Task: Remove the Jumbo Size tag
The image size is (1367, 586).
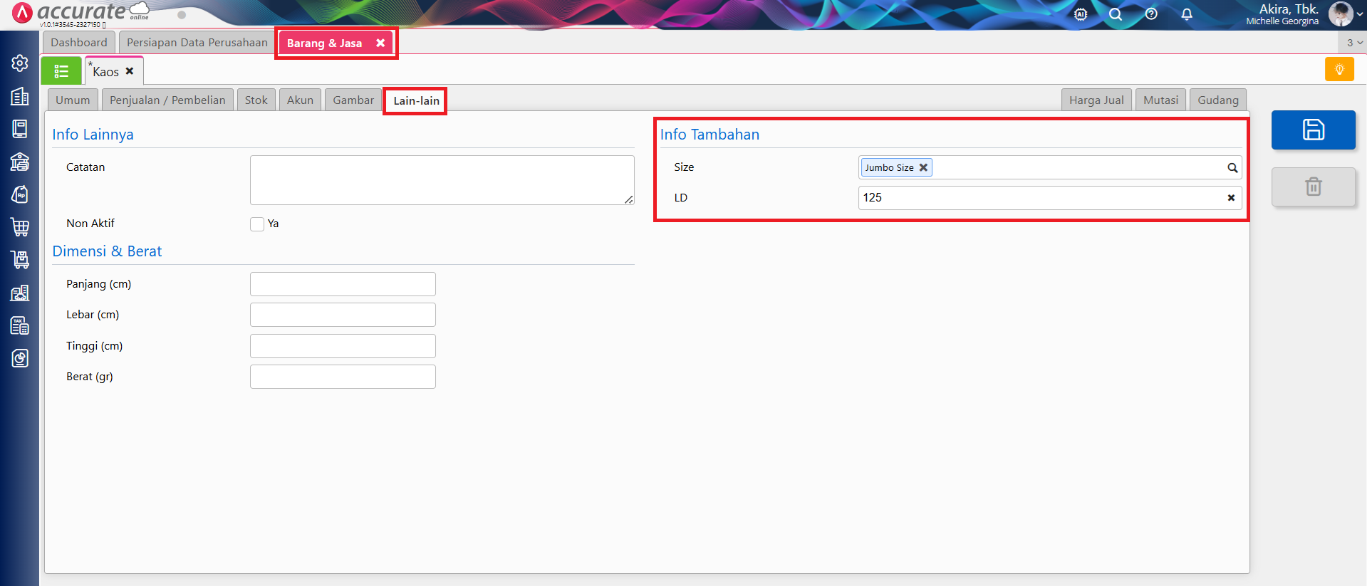Action: click(923, 167)
